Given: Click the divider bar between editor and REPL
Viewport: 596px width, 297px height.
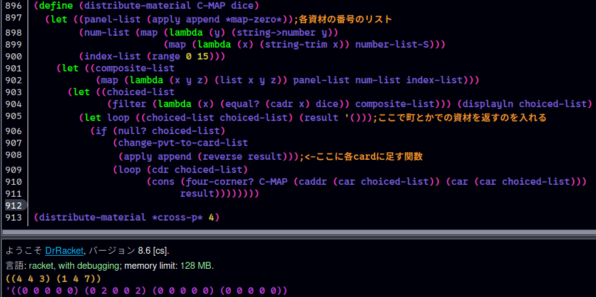Looking at the screenshot, I should point(298,232).
